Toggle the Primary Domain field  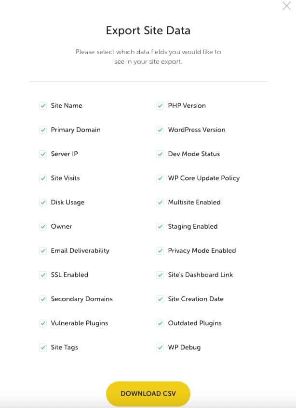[x=43, y=130]
